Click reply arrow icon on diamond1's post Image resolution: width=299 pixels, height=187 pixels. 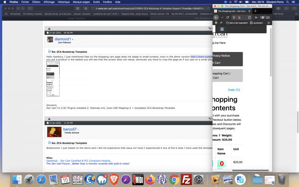pyautogui.click(x=210, y=29)
